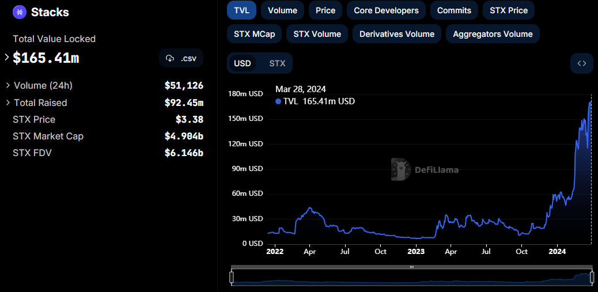
Task: Click the download cloud icon beside .csv
Action: (x=170, y=58)
